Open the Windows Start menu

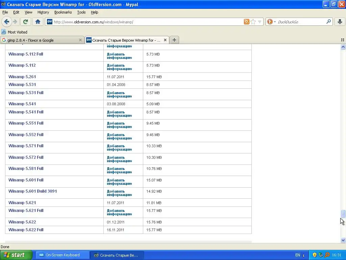click(x=16, y=255)
